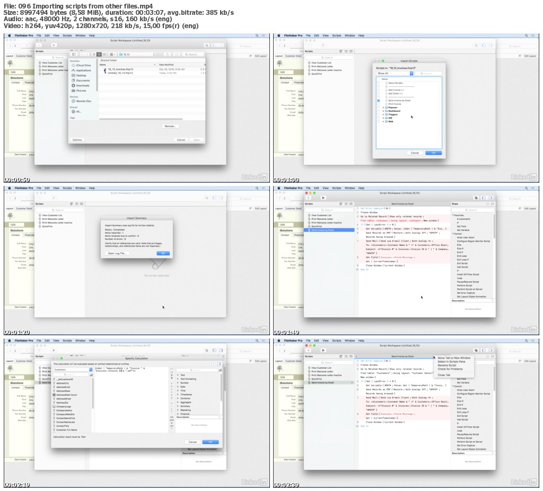Click search field in Import Scripts dialog
Viewport: 543px width, 491px height.
[428, 73]
